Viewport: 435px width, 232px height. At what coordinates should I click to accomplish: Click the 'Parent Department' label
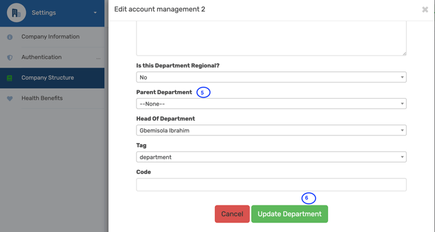pyautogui.click(x=164, y=92)
